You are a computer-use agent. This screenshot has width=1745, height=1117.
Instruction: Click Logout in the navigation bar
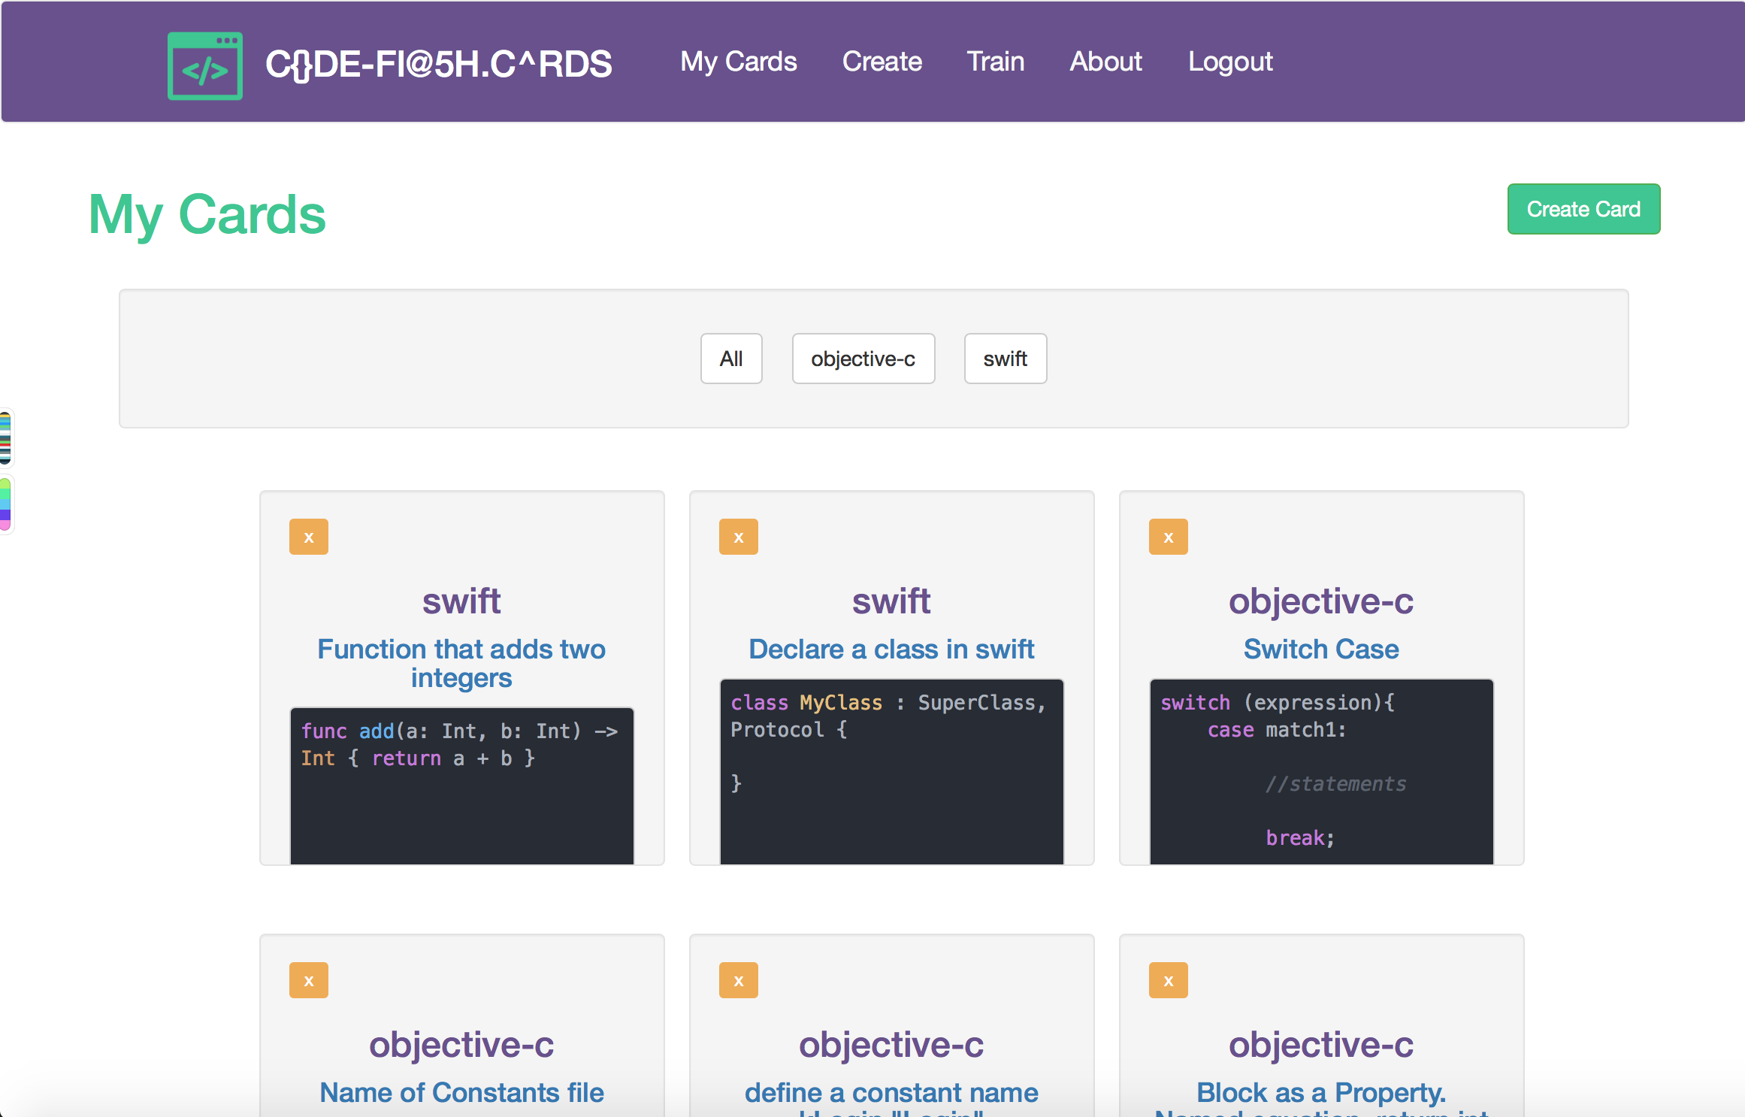click(1230, 62)
